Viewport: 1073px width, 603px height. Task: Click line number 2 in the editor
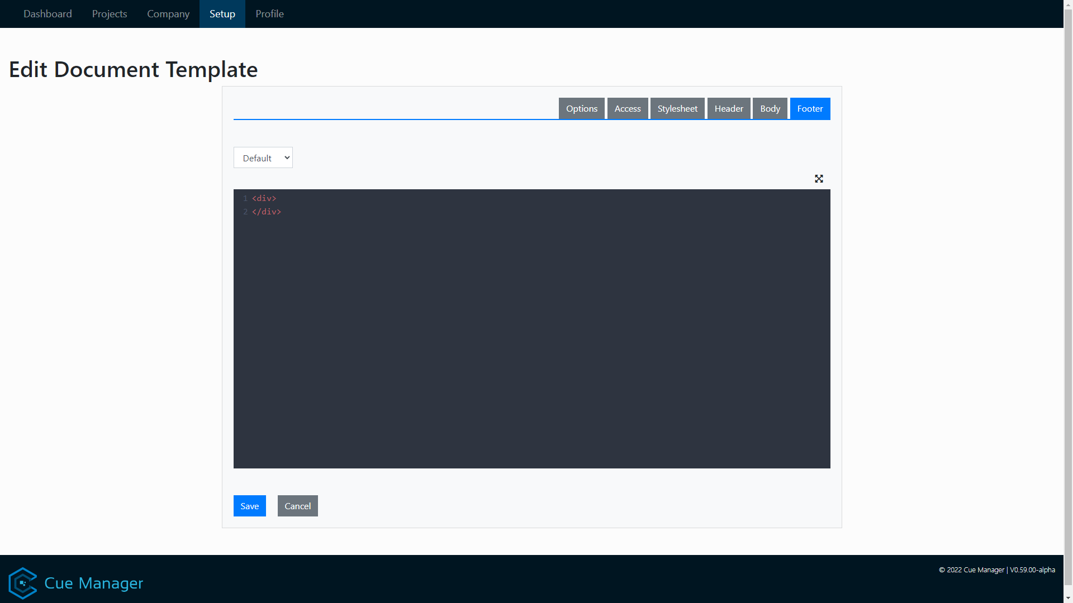(x=245, y=212)
